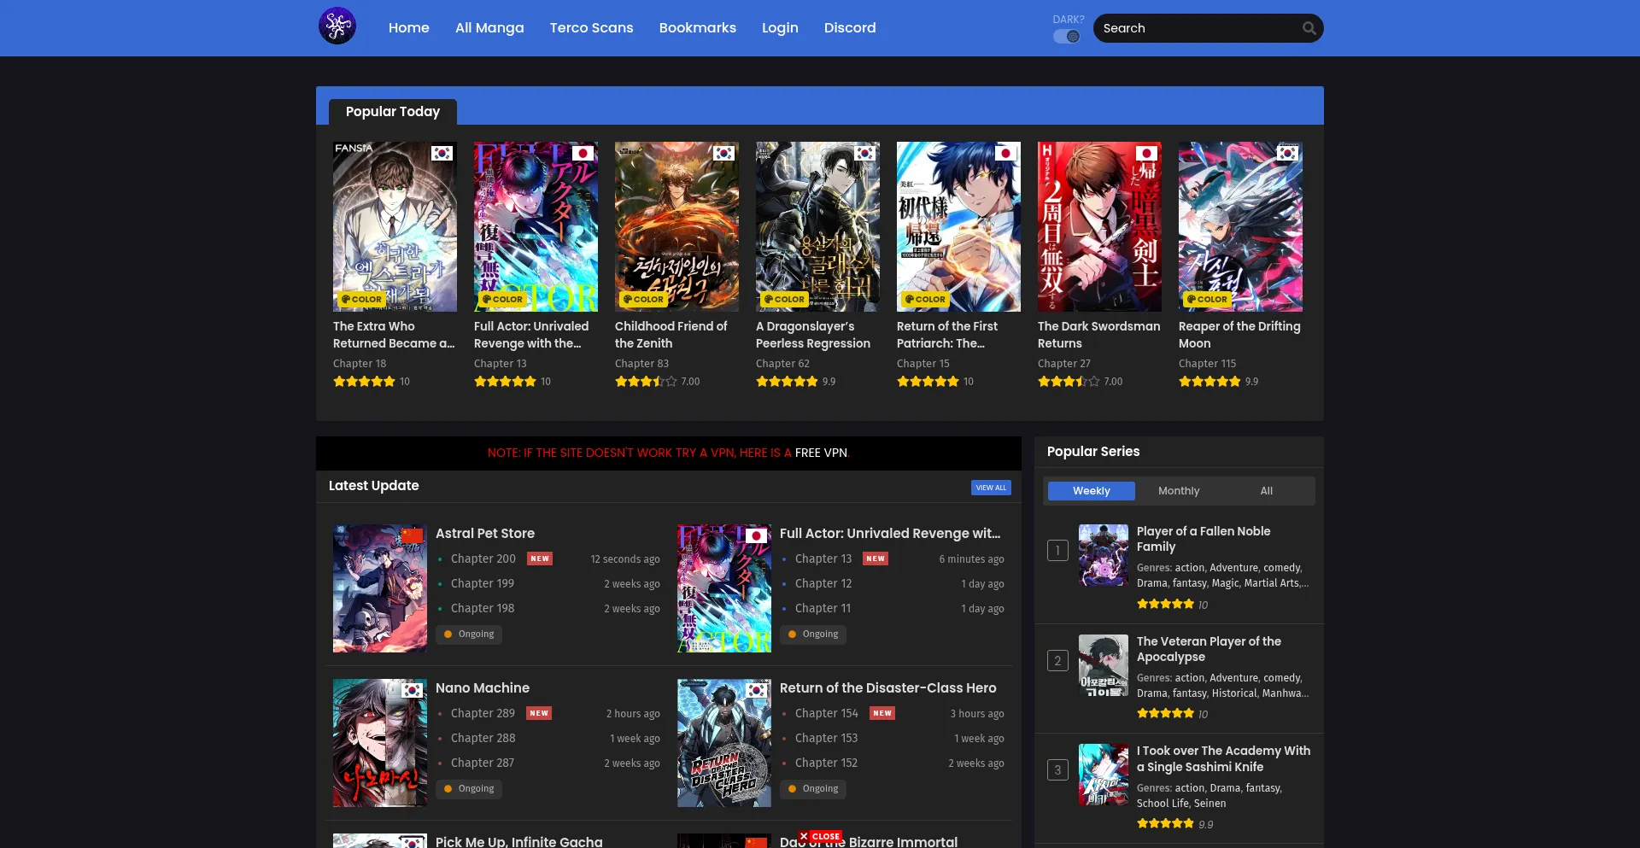Click the Japanese flag on The Dark Swordsman cover

[x=1146, y=154]
